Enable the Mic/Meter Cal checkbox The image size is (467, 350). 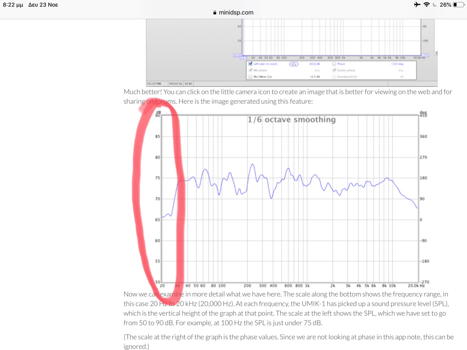pyautogui.click(x=250, y=77)
